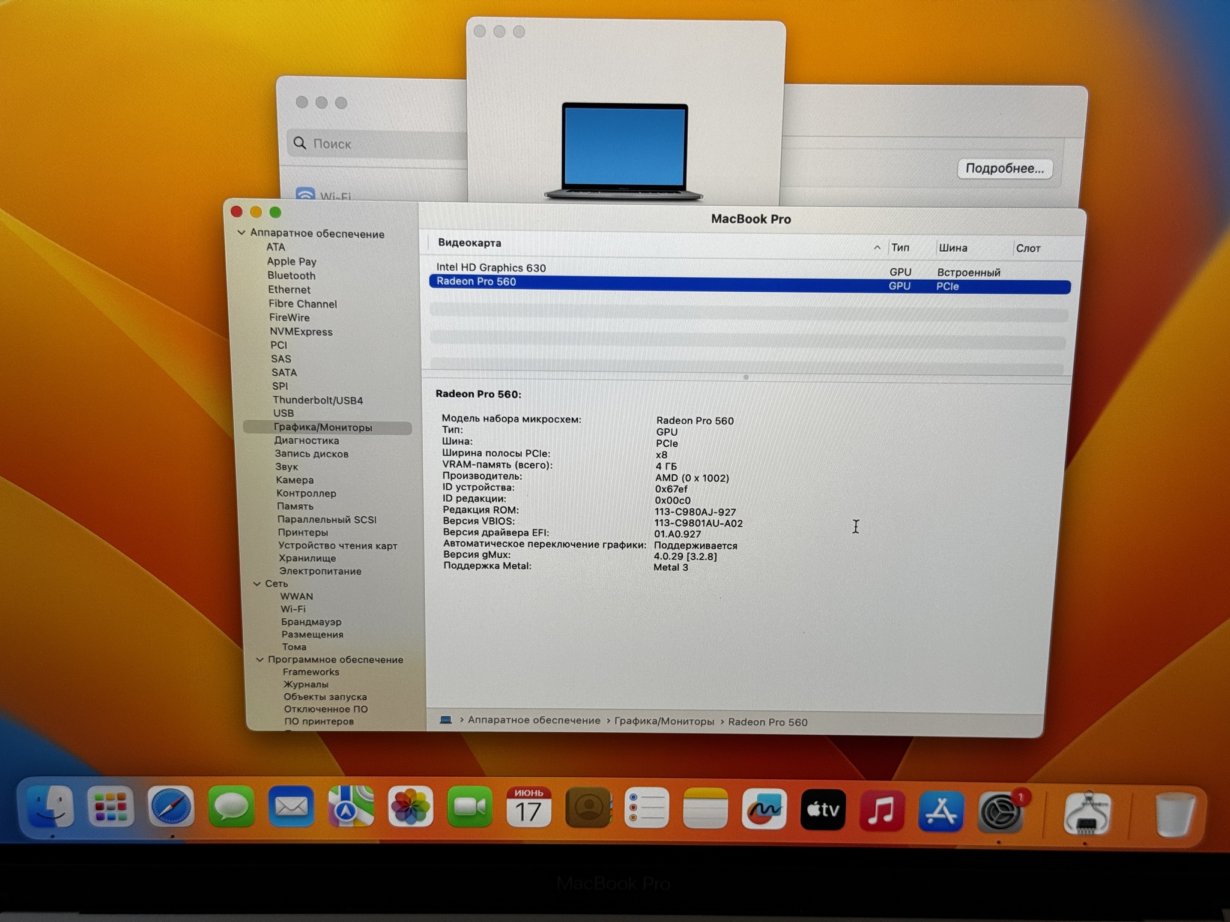Click the pane divider handle dot
The height and width of the screenshot is (922, 1230).
pyautogui.click(x=745, y=377)
